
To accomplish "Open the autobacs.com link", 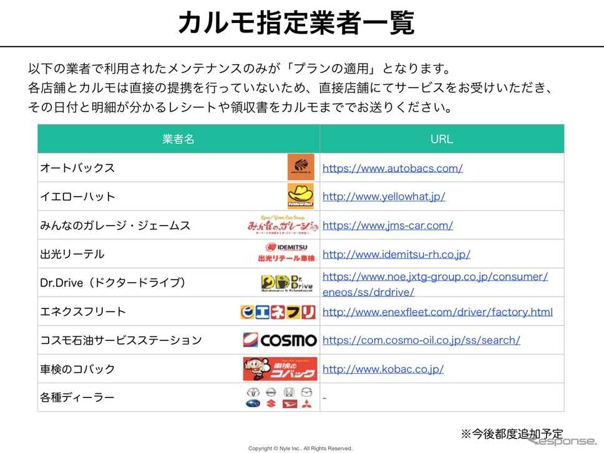I will (x=392, y=168).
